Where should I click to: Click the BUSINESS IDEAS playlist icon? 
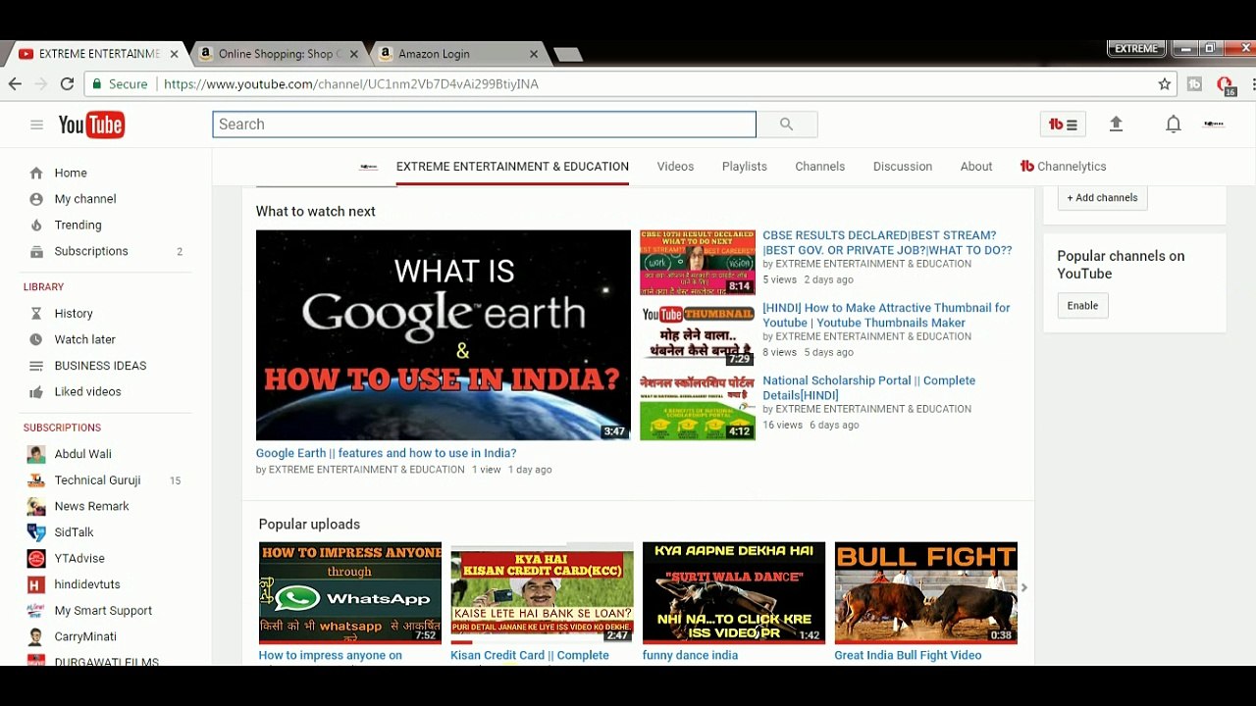36,366
